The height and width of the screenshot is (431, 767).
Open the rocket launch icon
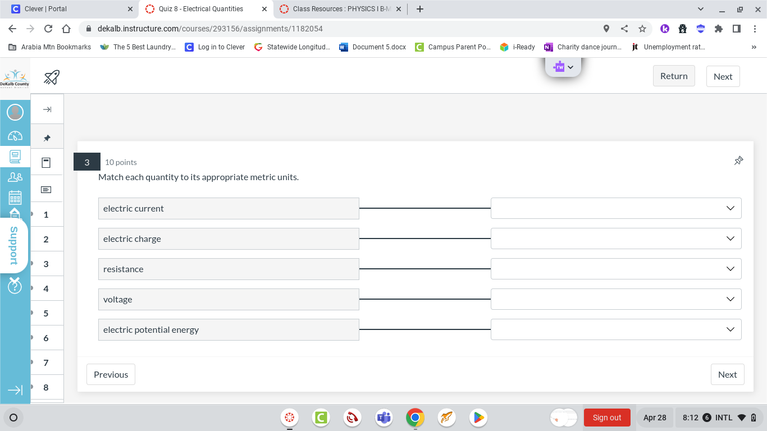(52, 77)
